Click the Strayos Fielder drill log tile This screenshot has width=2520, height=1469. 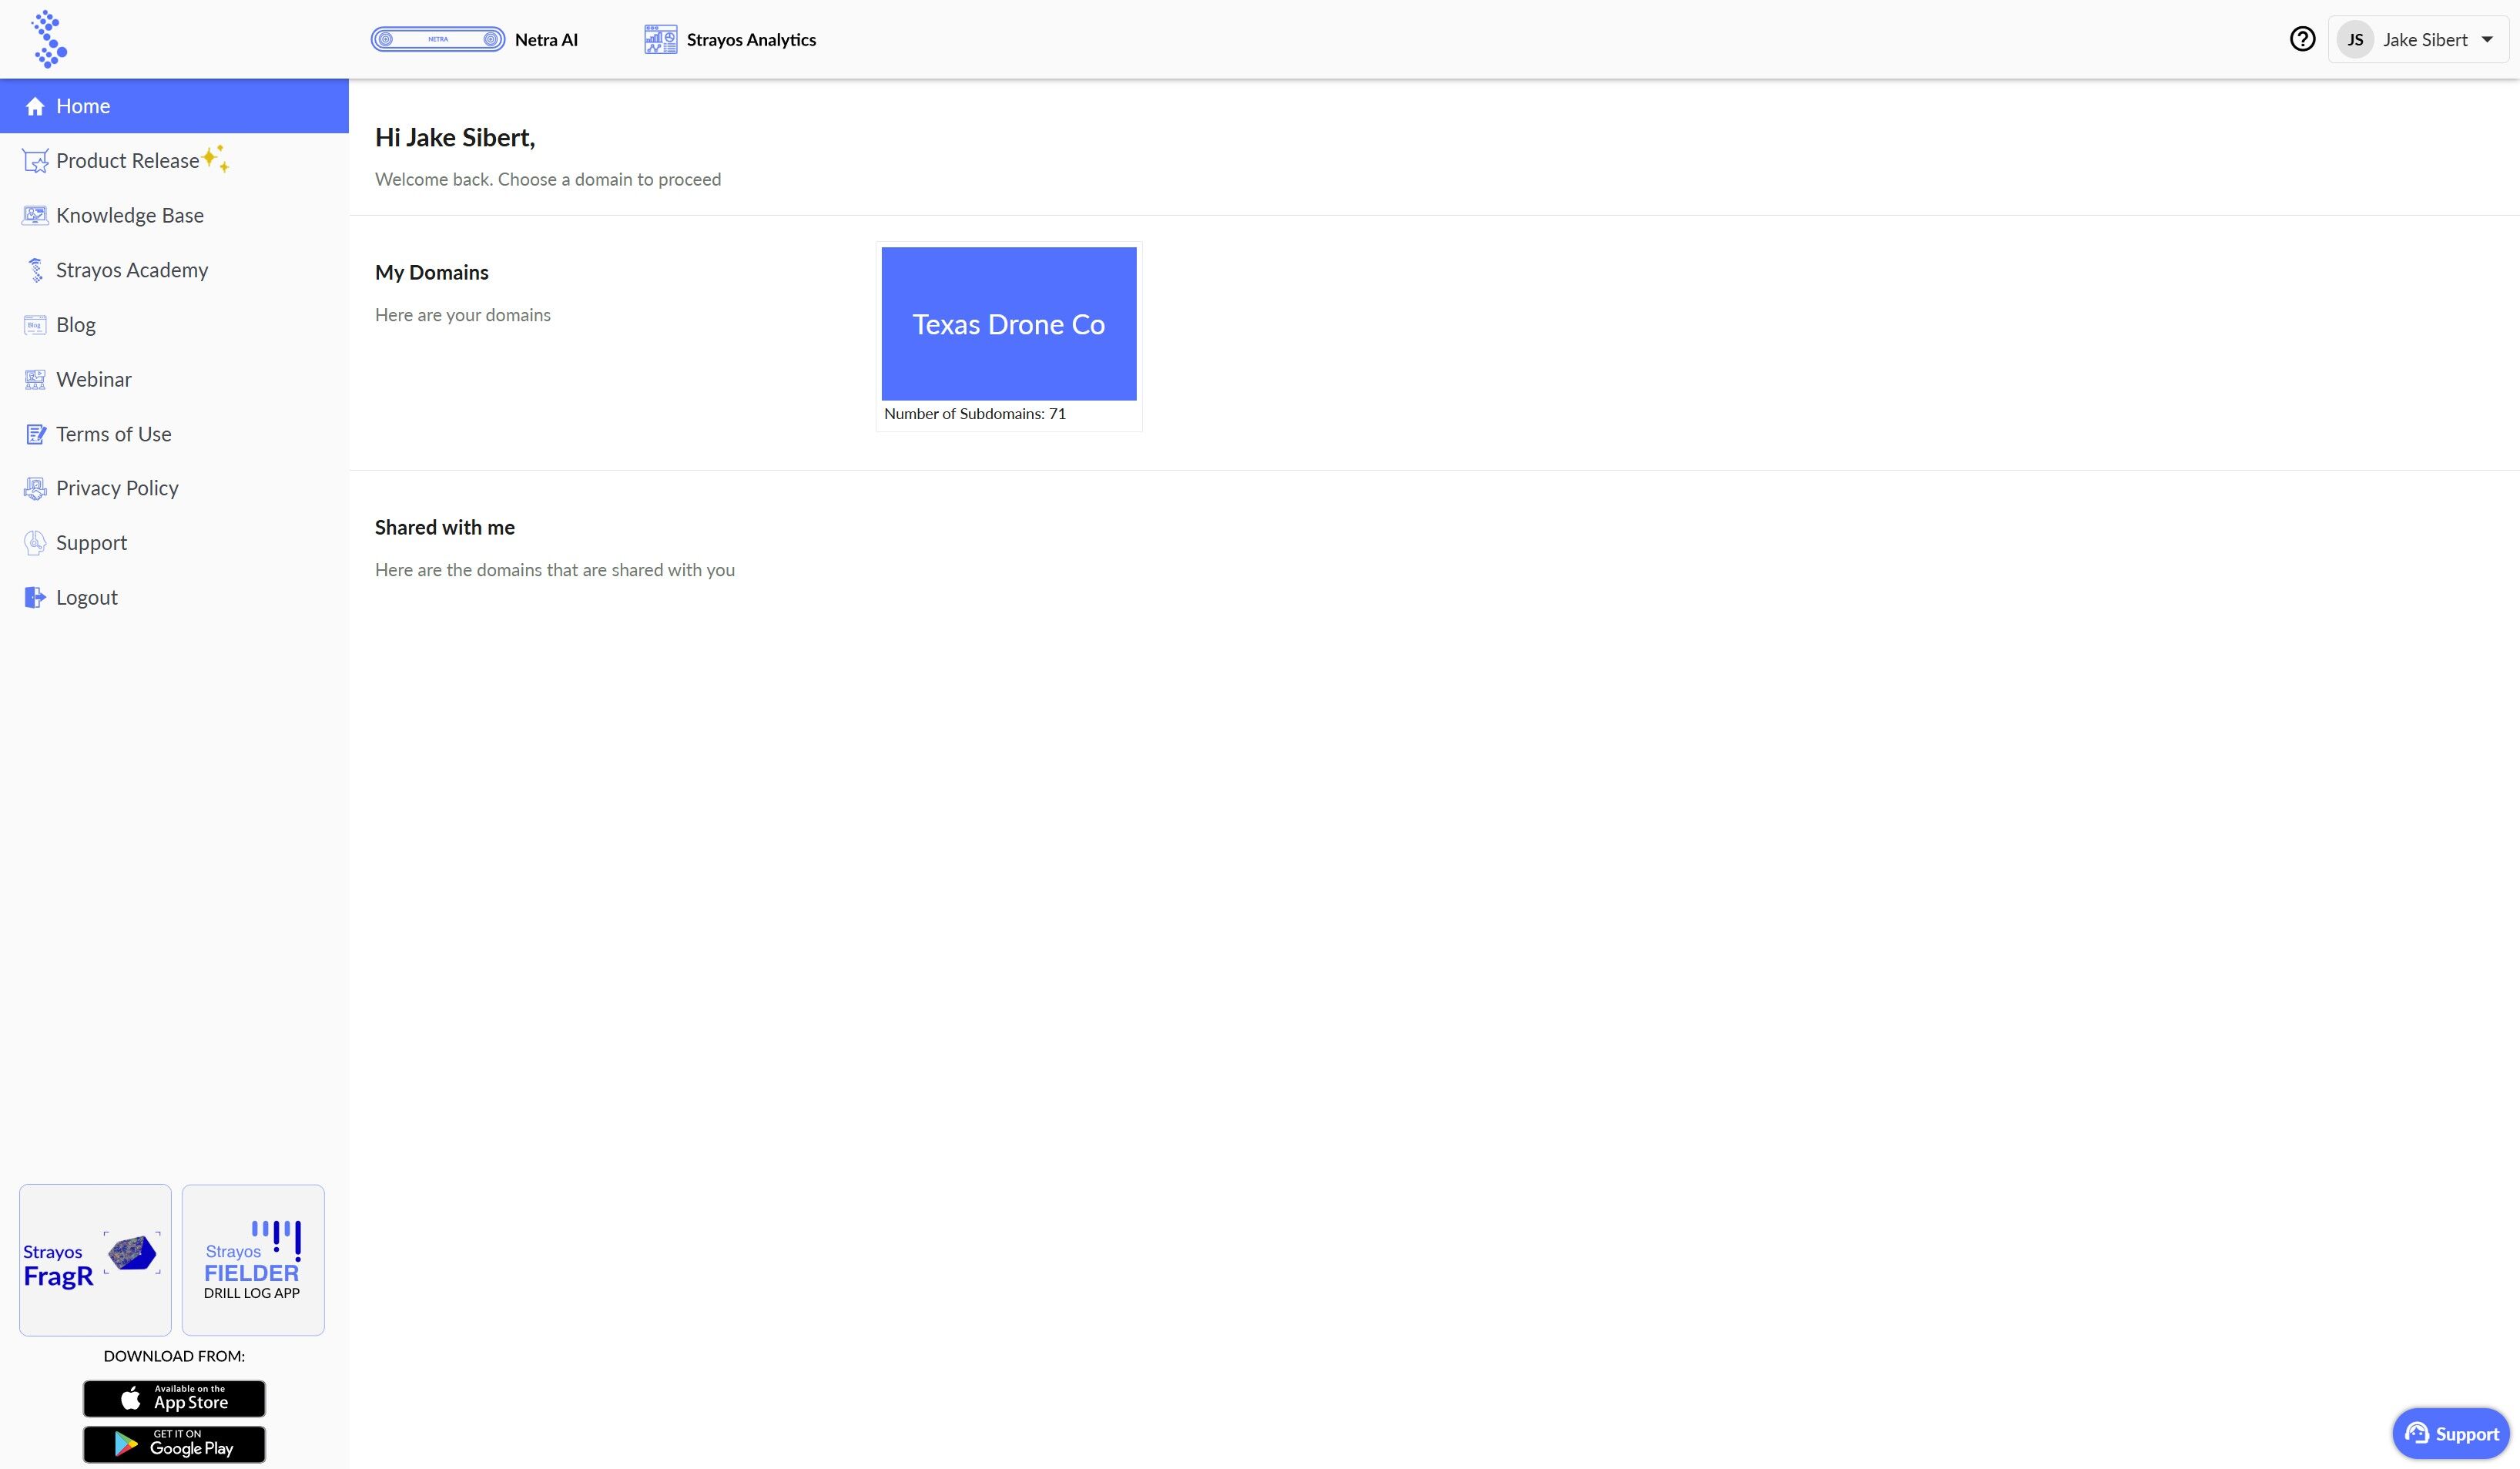pyautogui.click(x=253, y=1260)
